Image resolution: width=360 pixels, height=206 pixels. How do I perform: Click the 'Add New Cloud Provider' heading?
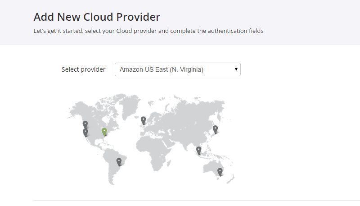click(x=97, y=17)
